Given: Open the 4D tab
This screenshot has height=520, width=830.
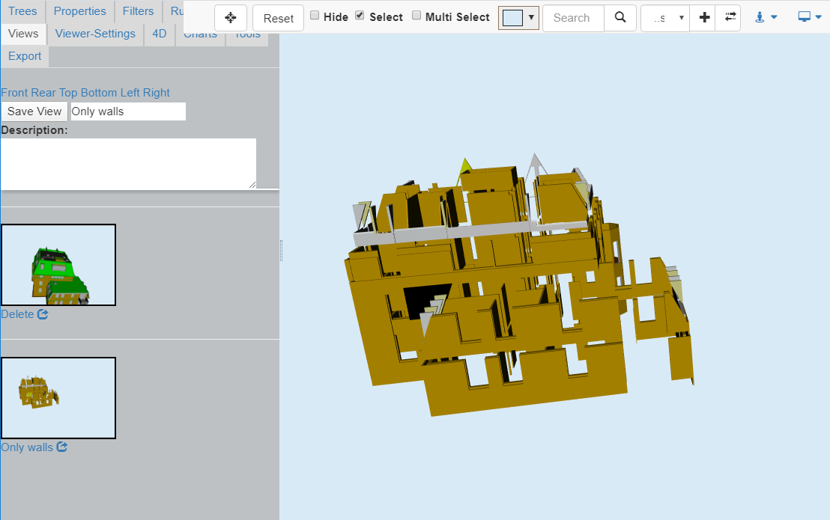Looking at the screenshot, I should coord(159,34).
